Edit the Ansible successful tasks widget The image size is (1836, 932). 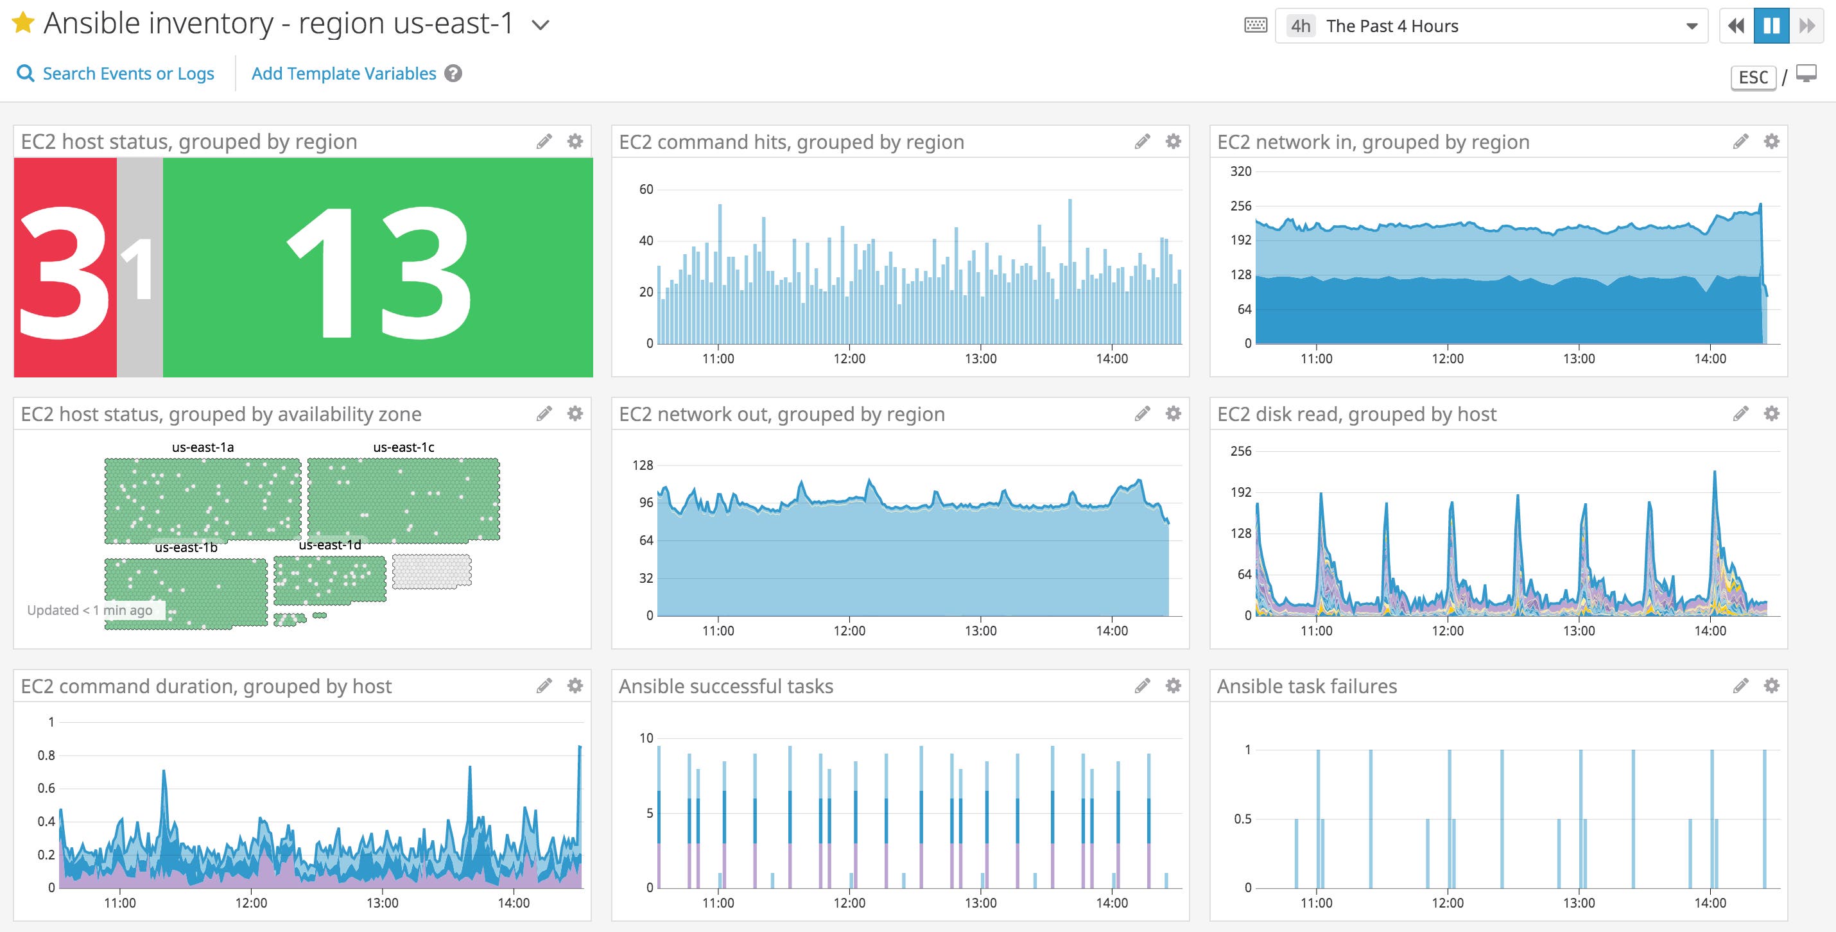click(x=1142, y=686)
